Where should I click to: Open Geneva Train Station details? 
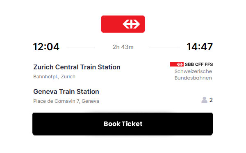66,91
